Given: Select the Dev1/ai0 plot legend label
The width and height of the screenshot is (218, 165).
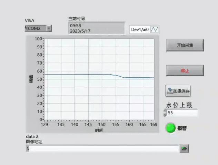Looking at the screenshot, I should pyautogui.click(x=140, y=30).
